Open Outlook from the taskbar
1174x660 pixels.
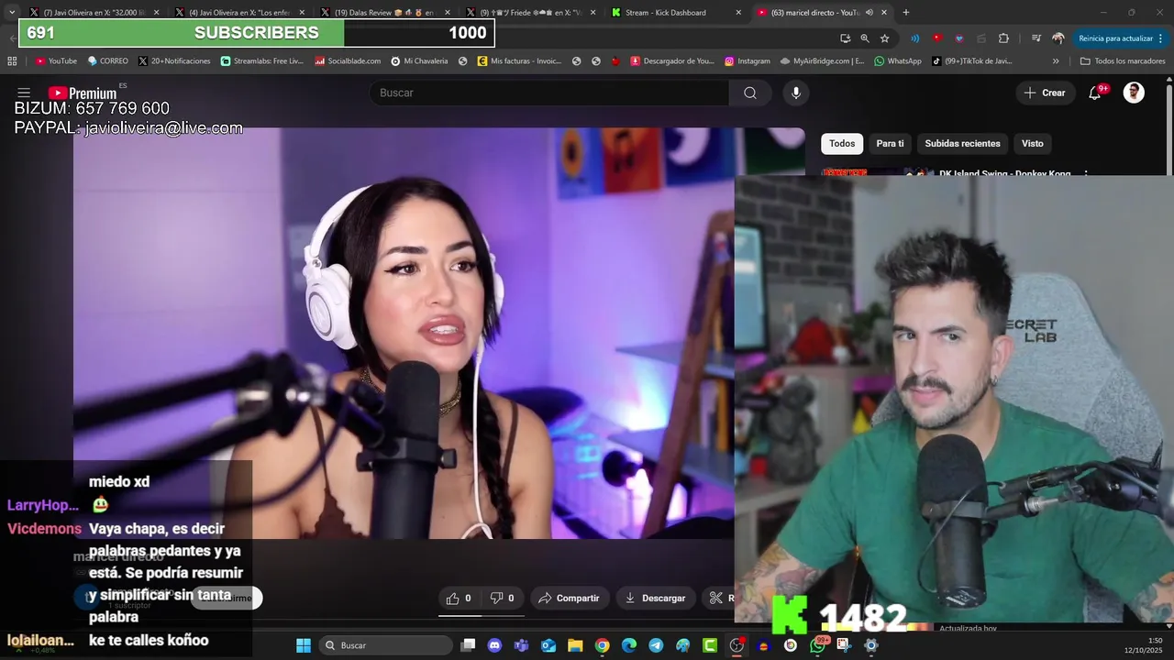548,645
